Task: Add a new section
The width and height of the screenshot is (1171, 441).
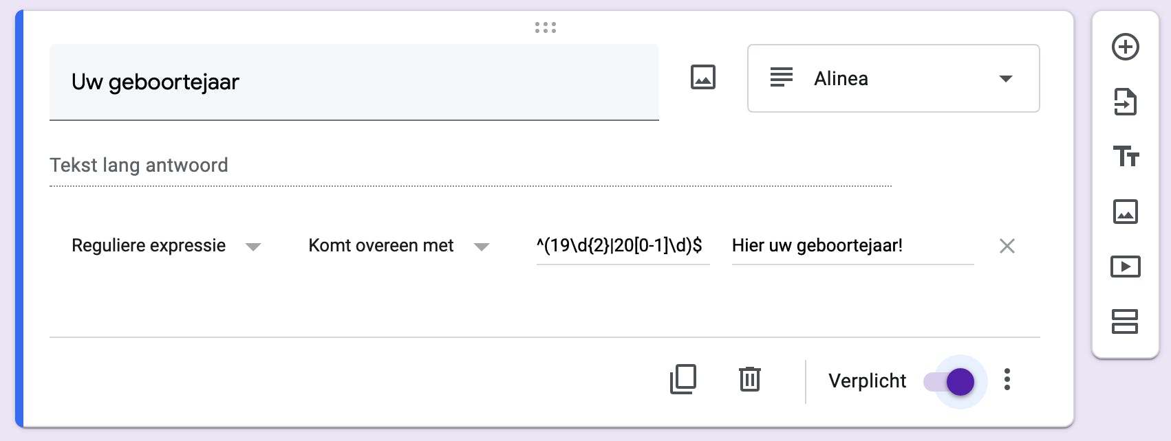Action: (x=1126, y=321)
